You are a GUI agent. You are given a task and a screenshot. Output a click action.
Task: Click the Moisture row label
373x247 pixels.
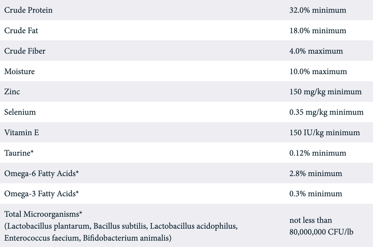[x=20, y=71]
